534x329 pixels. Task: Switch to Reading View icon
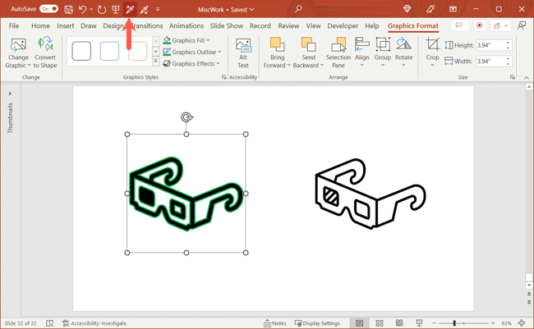(399, 323)
